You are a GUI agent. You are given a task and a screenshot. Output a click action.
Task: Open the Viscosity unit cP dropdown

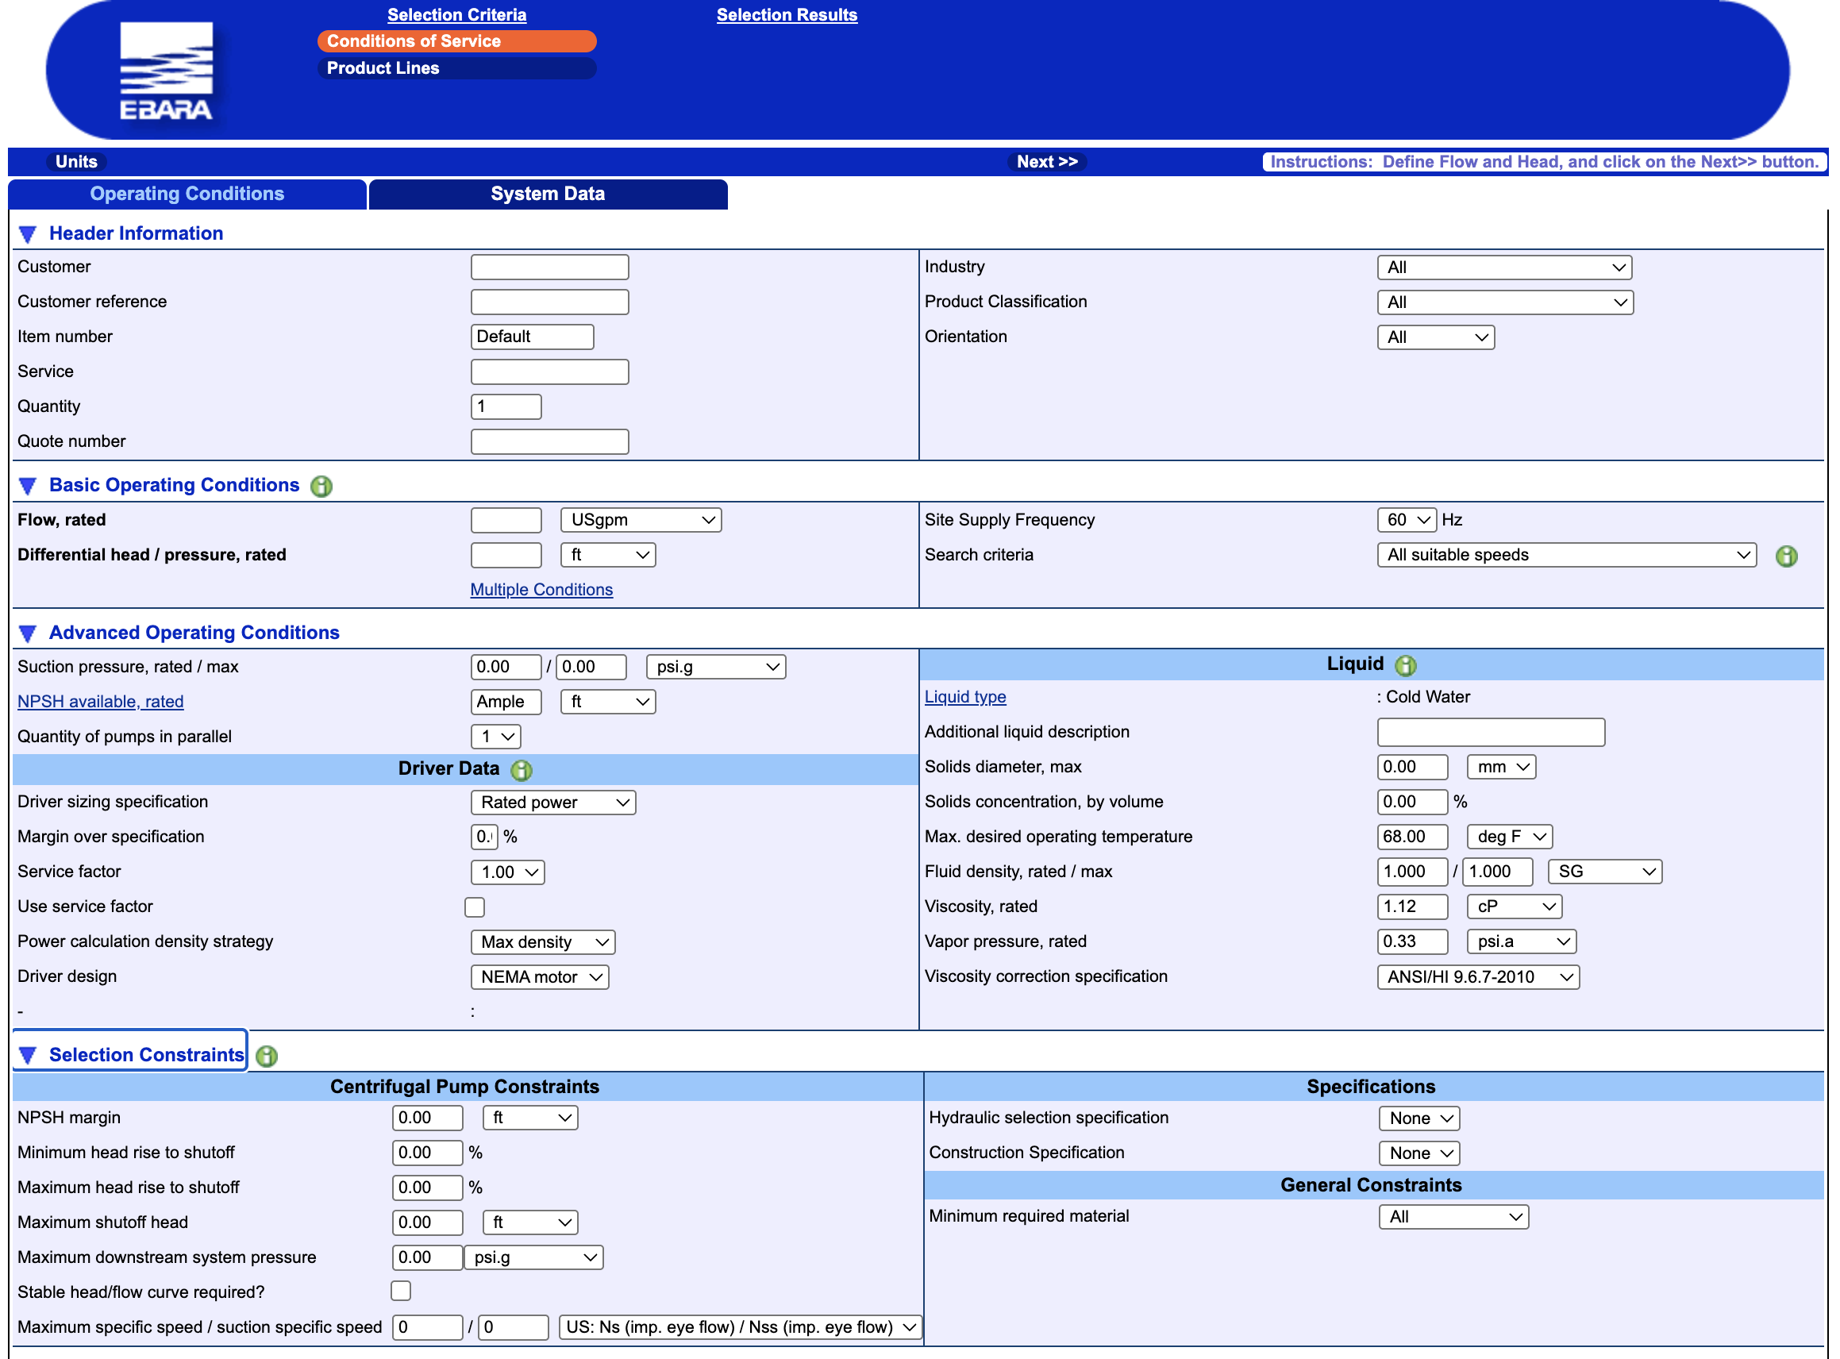pyautogui.click(x=1515, y=907)
